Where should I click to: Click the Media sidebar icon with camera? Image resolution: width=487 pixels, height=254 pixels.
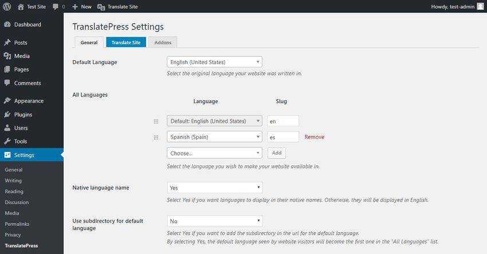[x=7, y=56]
